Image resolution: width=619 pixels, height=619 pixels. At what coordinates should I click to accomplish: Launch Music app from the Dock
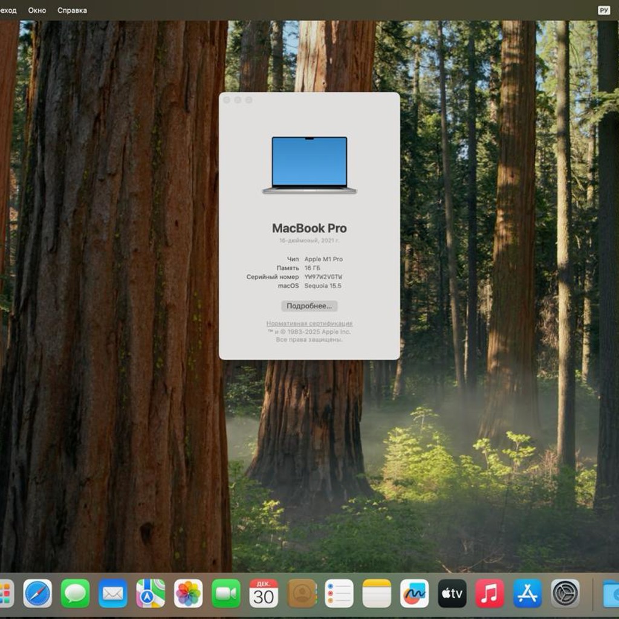[490, 594]
